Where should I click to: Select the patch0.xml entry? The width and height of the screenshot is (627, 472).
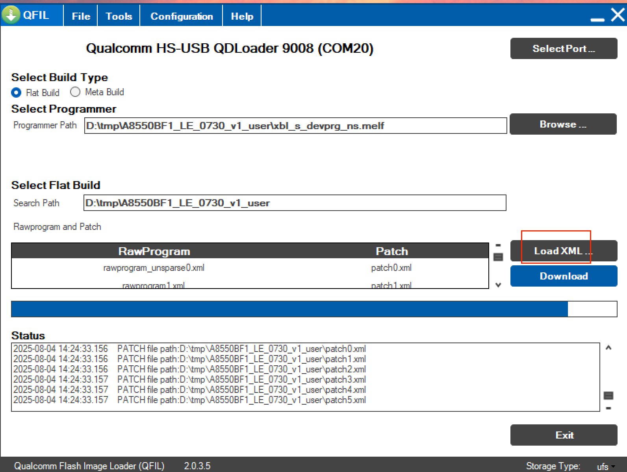(391, 268)
